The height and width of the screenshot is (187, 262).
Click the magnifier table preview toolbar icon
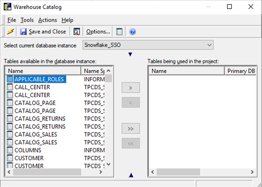(x=76, y=32)
